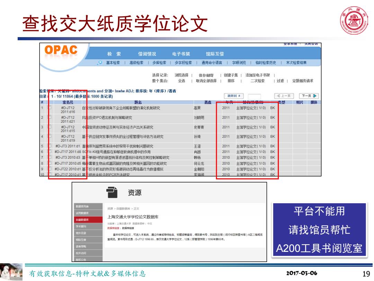The width and height of the screenshot is (374, 281).
Task: Tick the checkbox for record 6
Action: 50,151
